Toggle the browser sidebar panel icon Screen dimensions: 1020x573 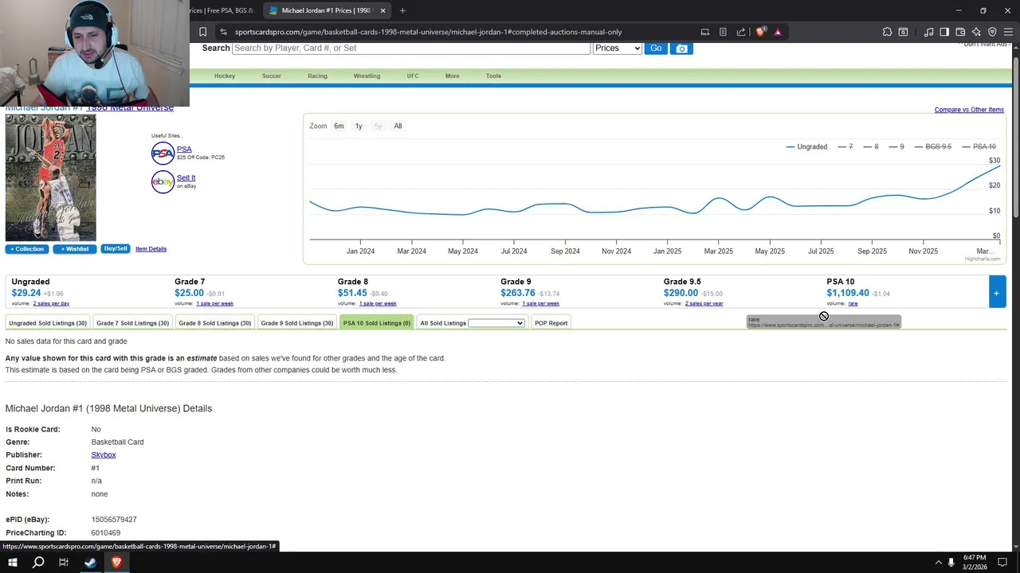coord(944,32)
